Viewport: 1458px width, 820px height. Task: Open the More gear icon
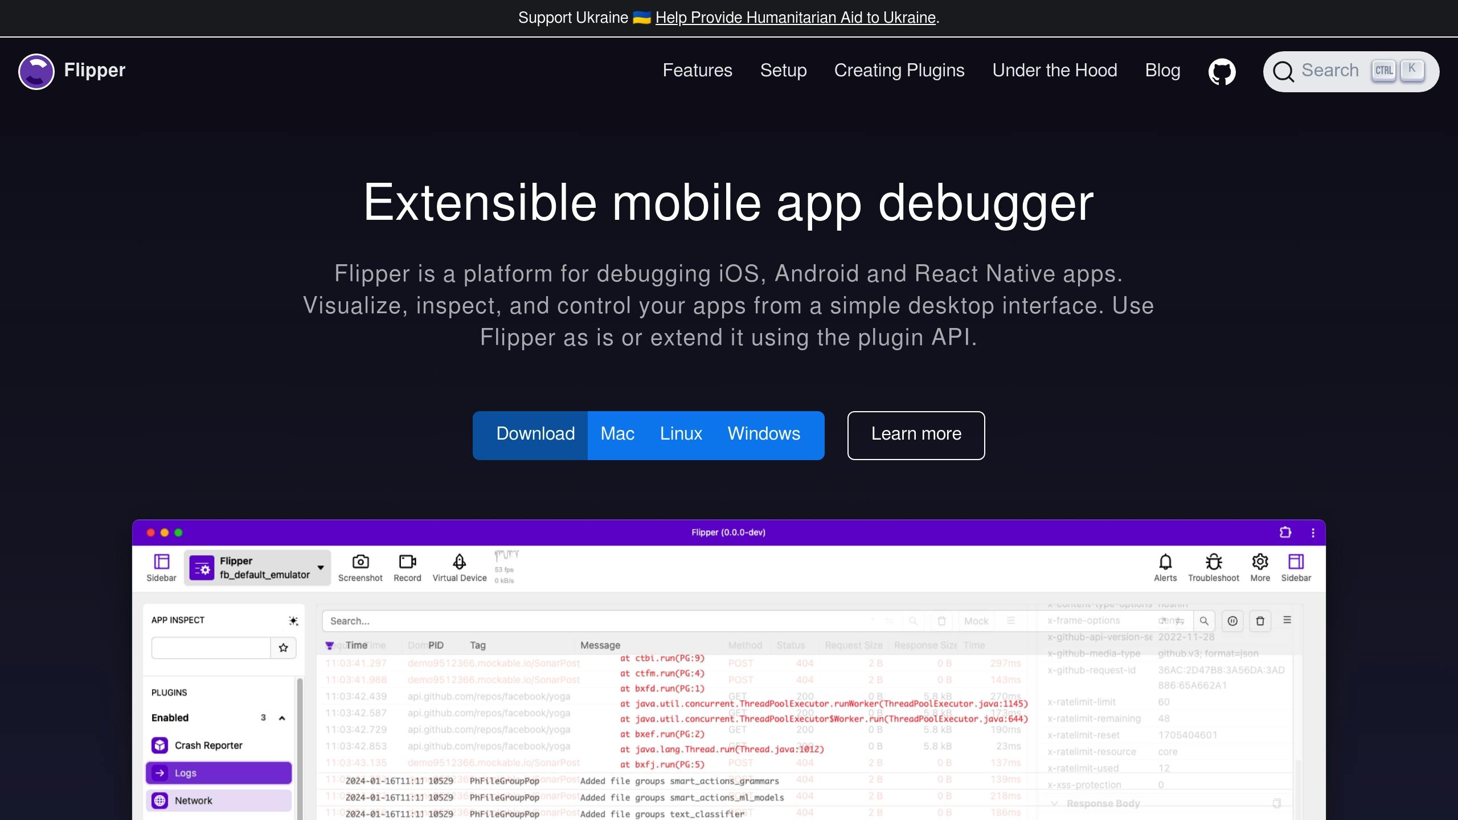point(1260,562)
